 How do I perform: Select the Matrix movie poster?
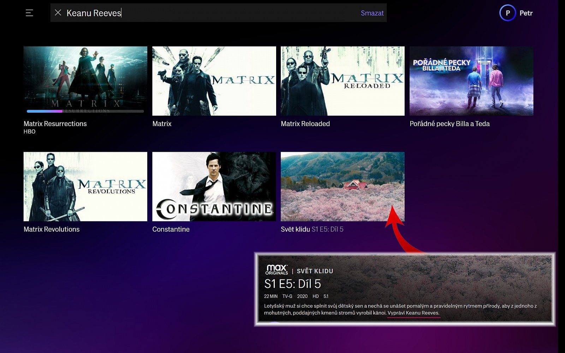[214, 81]
